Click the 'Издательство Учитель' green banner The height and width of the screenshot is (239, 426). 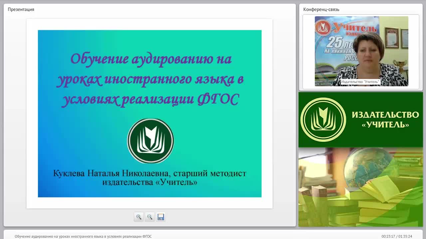(360, 119)
